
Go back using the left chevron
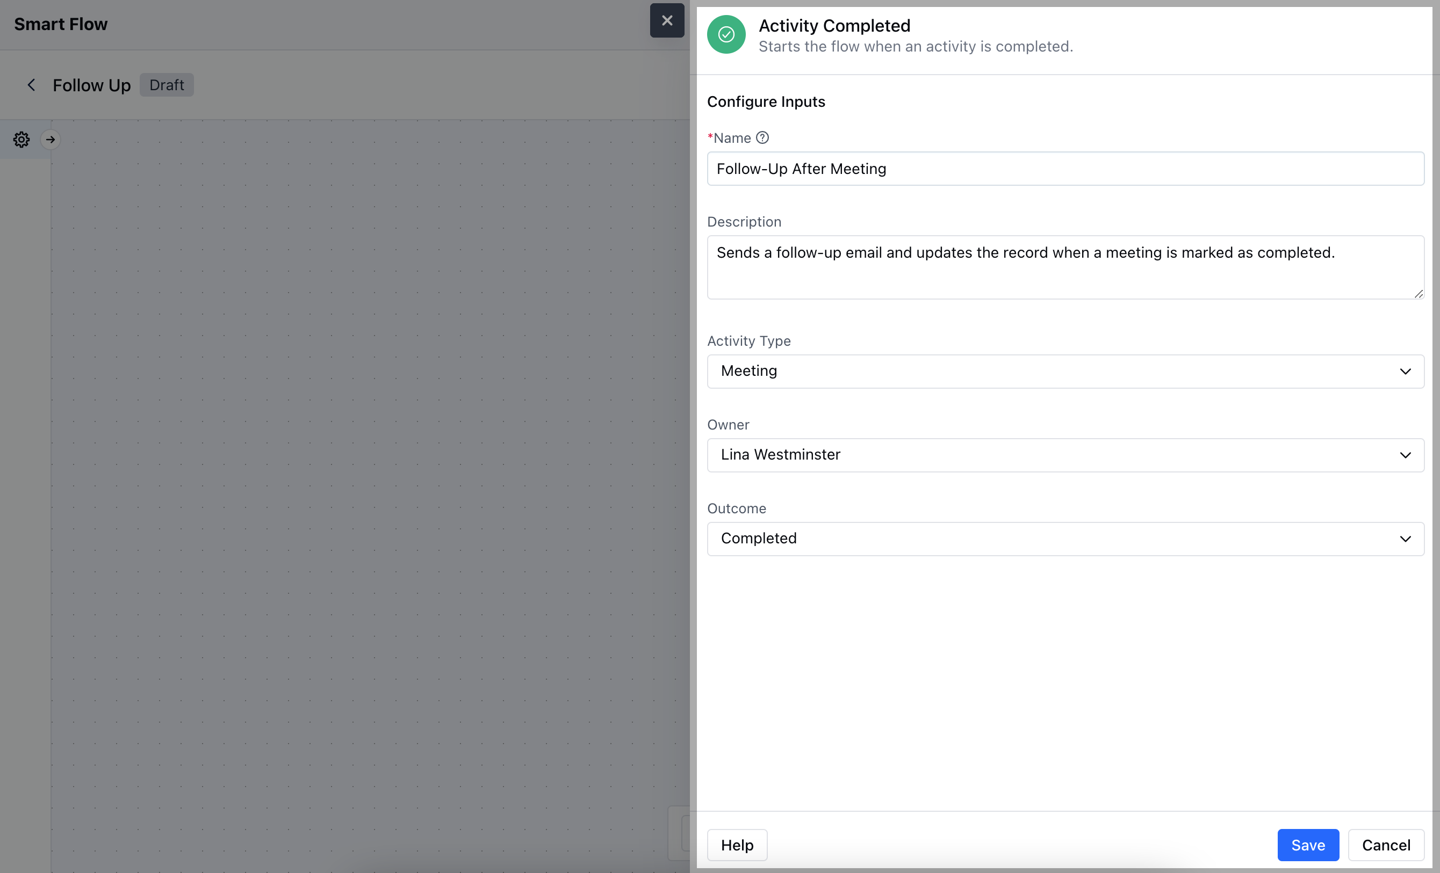click(32, 85)
